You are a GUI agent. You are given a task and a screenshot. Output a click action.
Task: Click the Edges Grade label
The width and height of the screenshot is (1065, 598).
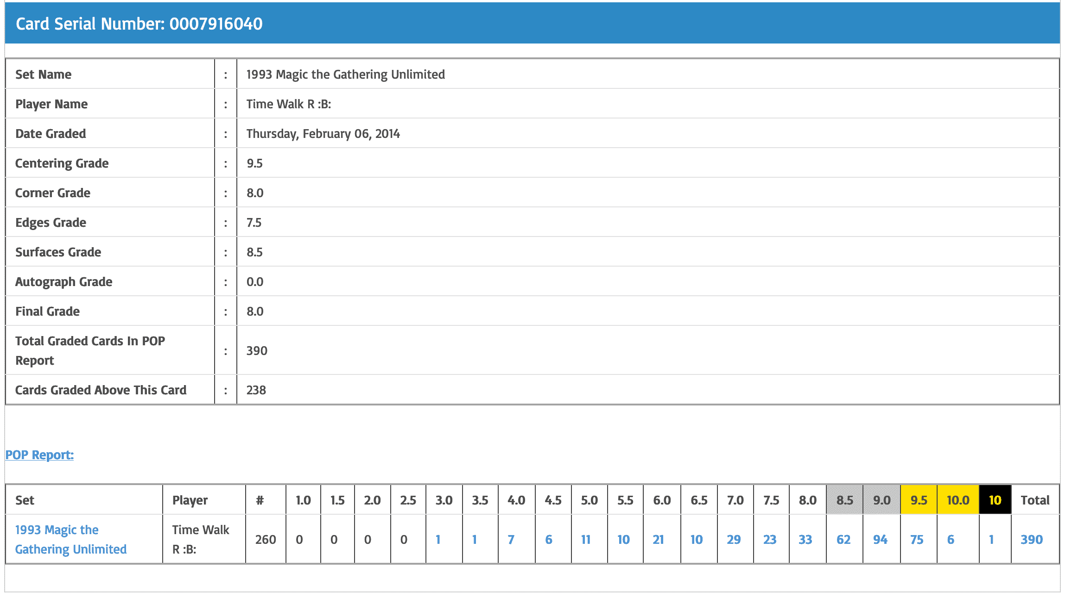click(51, 223)
